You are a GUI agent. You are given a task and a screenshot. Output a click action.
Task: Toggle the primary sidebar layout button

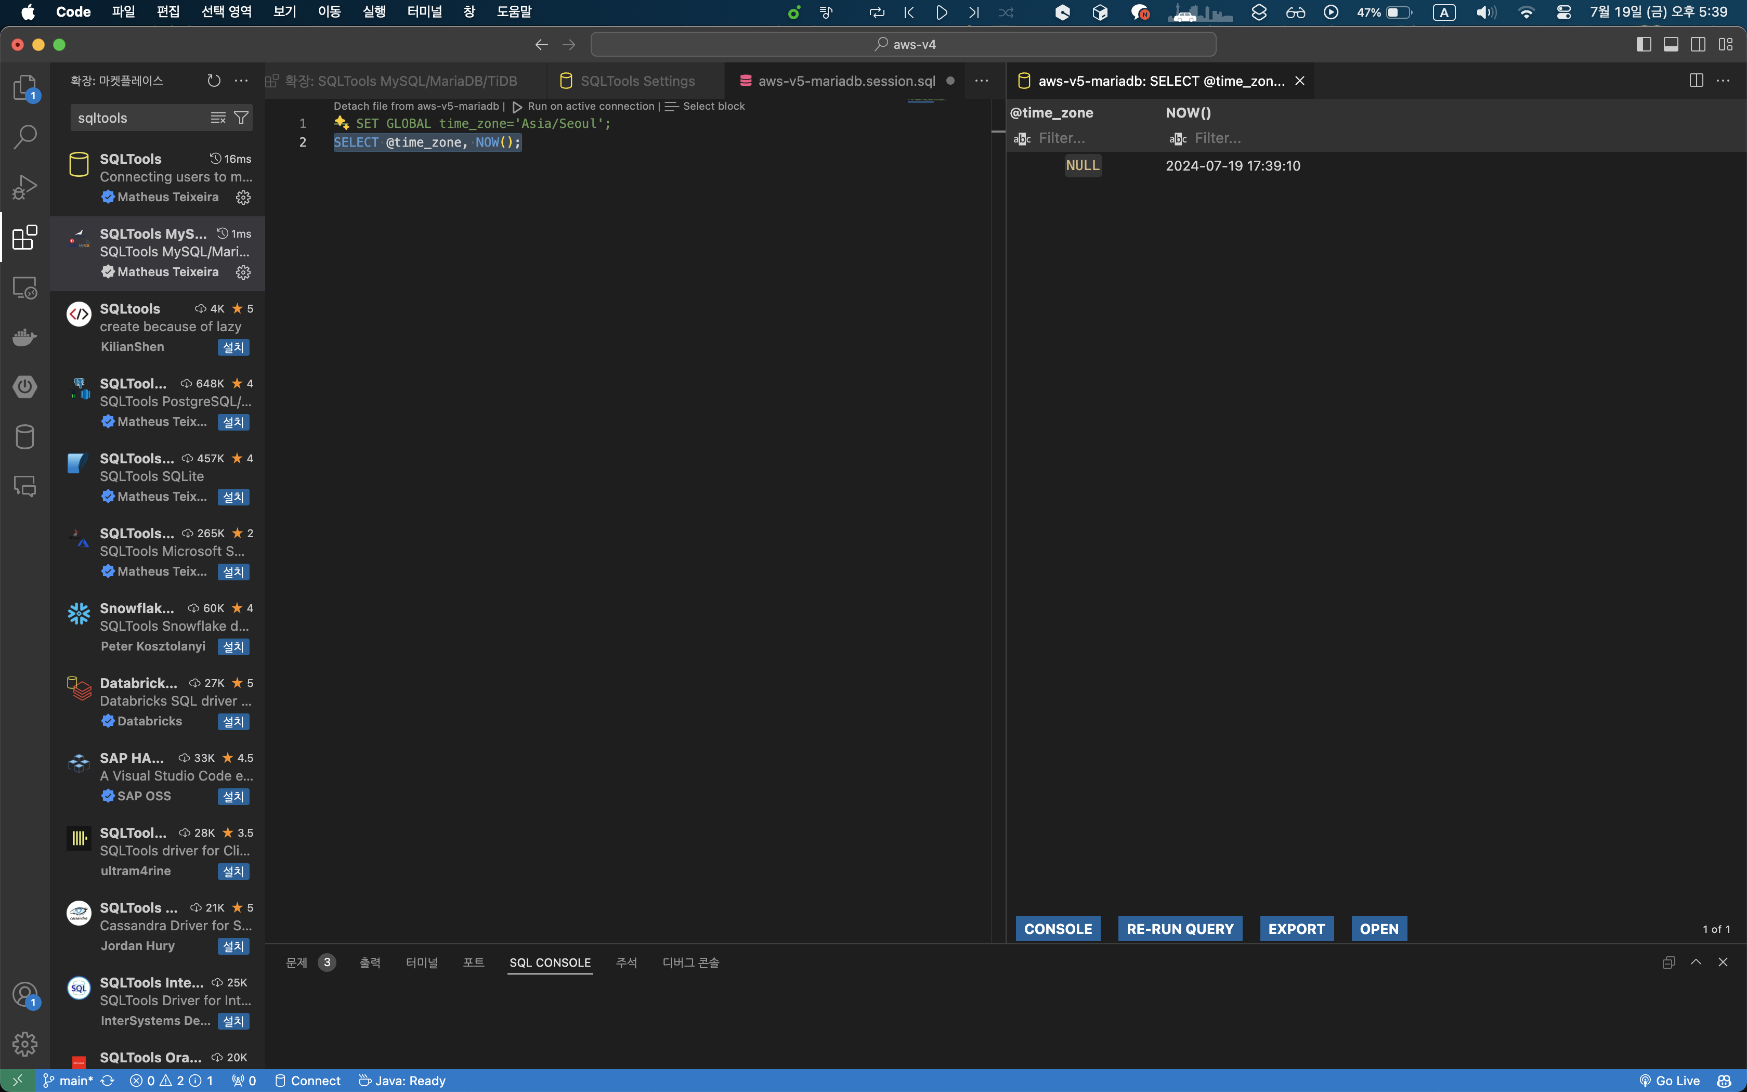(x=1643, y=45)
